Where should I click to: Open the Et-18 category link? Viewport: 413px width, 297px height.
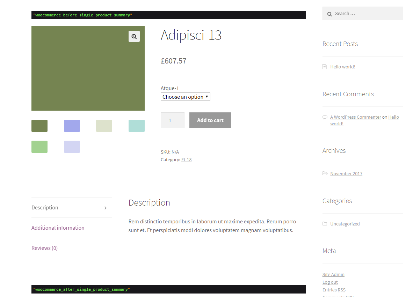[x=186, y=160]
